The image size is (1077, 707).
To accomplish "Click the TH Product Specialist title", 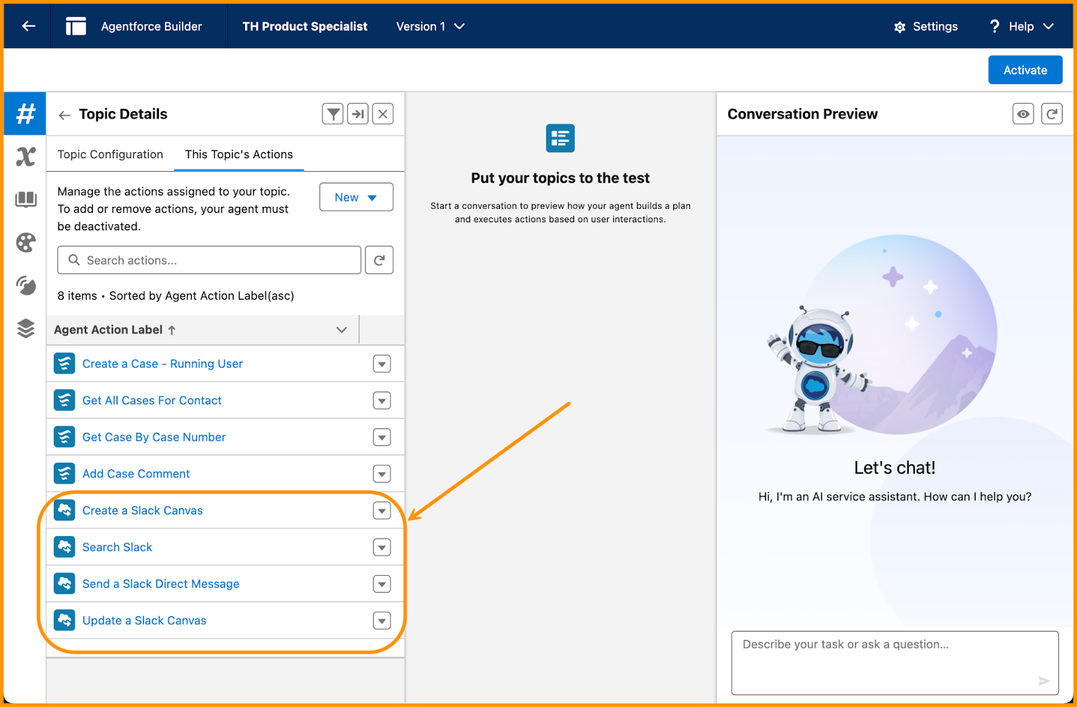I will point(305,26).
